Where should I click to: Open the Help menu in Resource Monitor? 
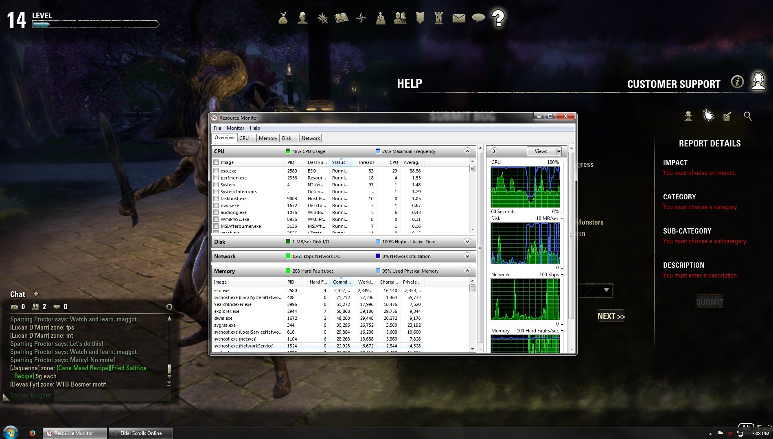pos(255,128)
